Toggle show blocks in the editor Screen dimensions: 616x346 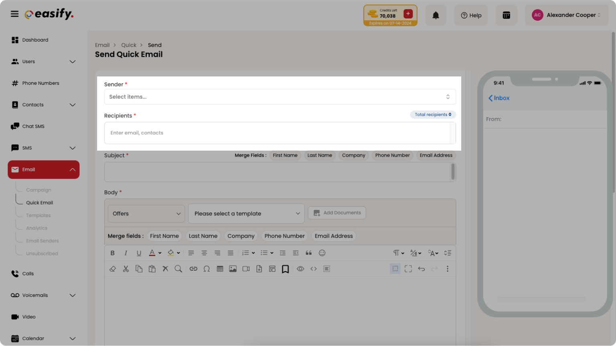coord(395,269)
